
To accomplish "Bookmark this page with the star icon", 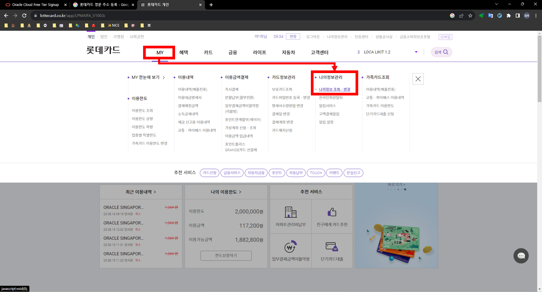I will click(x=470, y=15).
